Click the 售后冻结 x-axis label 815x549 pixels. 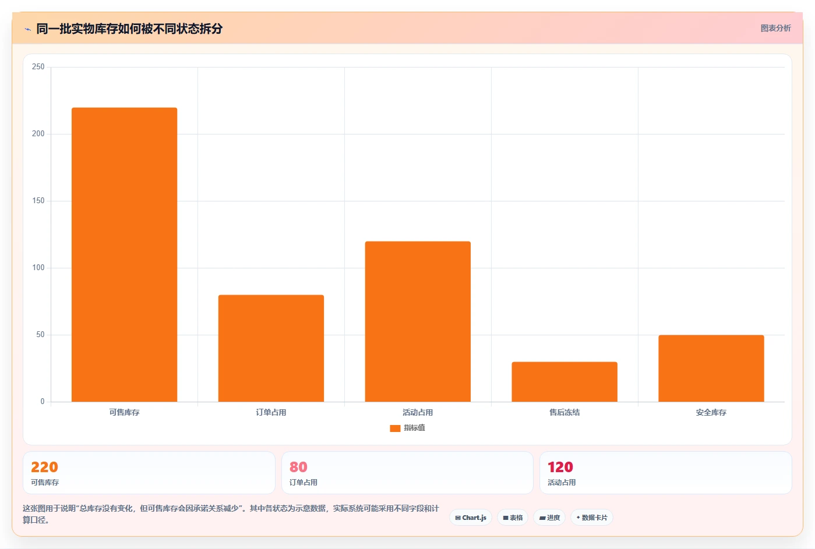point(564,412)
